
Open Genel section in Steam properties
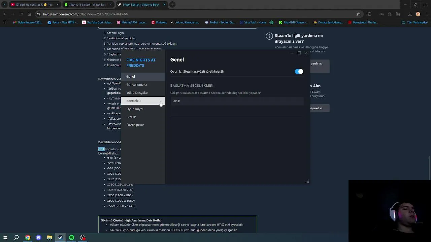pyautogui.click(x=143, y=77)
